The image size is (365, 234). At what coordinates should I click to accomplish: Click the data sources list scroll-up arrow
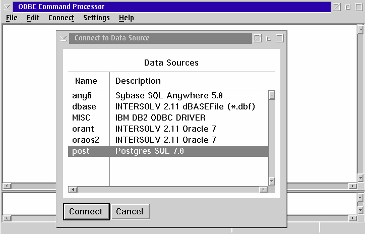272,95
